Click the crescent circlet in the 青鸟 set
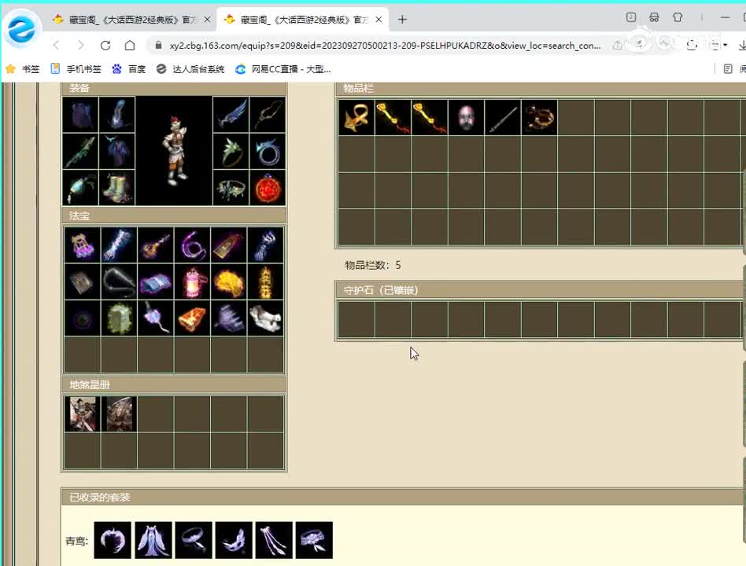The height and width of the screenshot is (566, 746). click(x=113, y=540)
